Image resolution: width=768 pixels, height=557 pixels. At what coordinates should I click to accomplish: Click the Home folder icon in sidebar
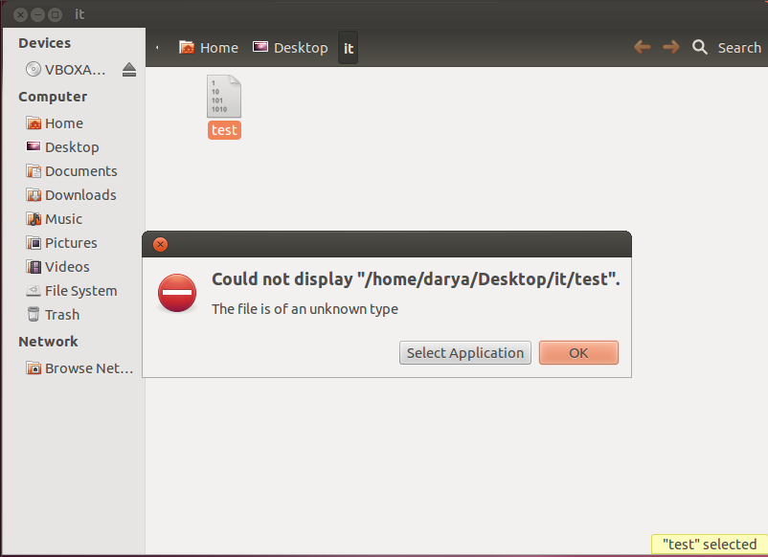point(34,123)
